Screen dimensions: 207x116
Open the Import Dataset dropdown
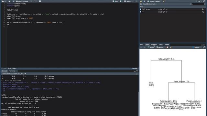154,1
